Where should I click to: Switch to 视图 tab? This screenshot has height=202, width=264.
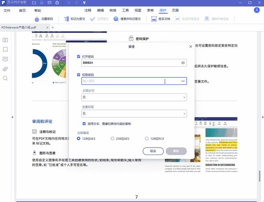[x=138, y=11]
